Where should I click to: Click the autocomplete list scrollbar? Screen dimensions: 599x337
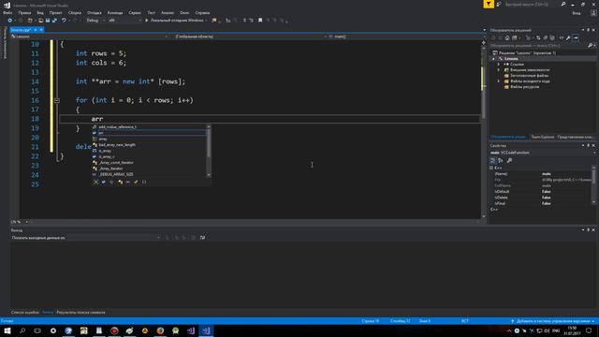point(209,151)
